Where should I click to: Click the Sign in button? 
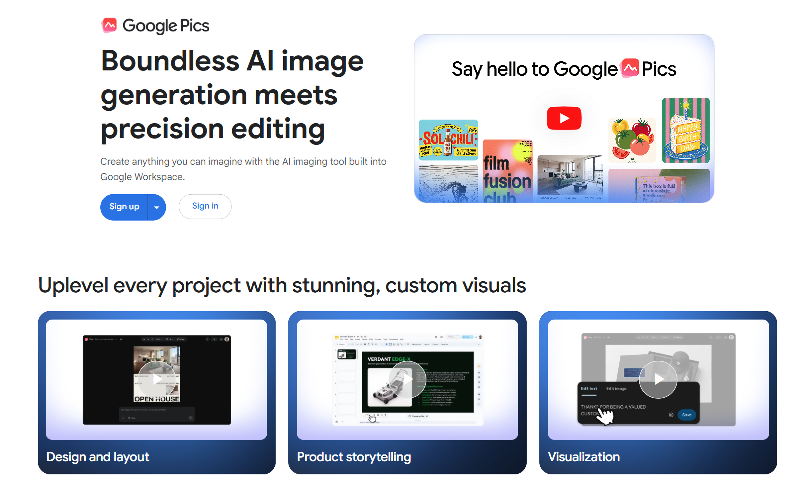[205, 206]
